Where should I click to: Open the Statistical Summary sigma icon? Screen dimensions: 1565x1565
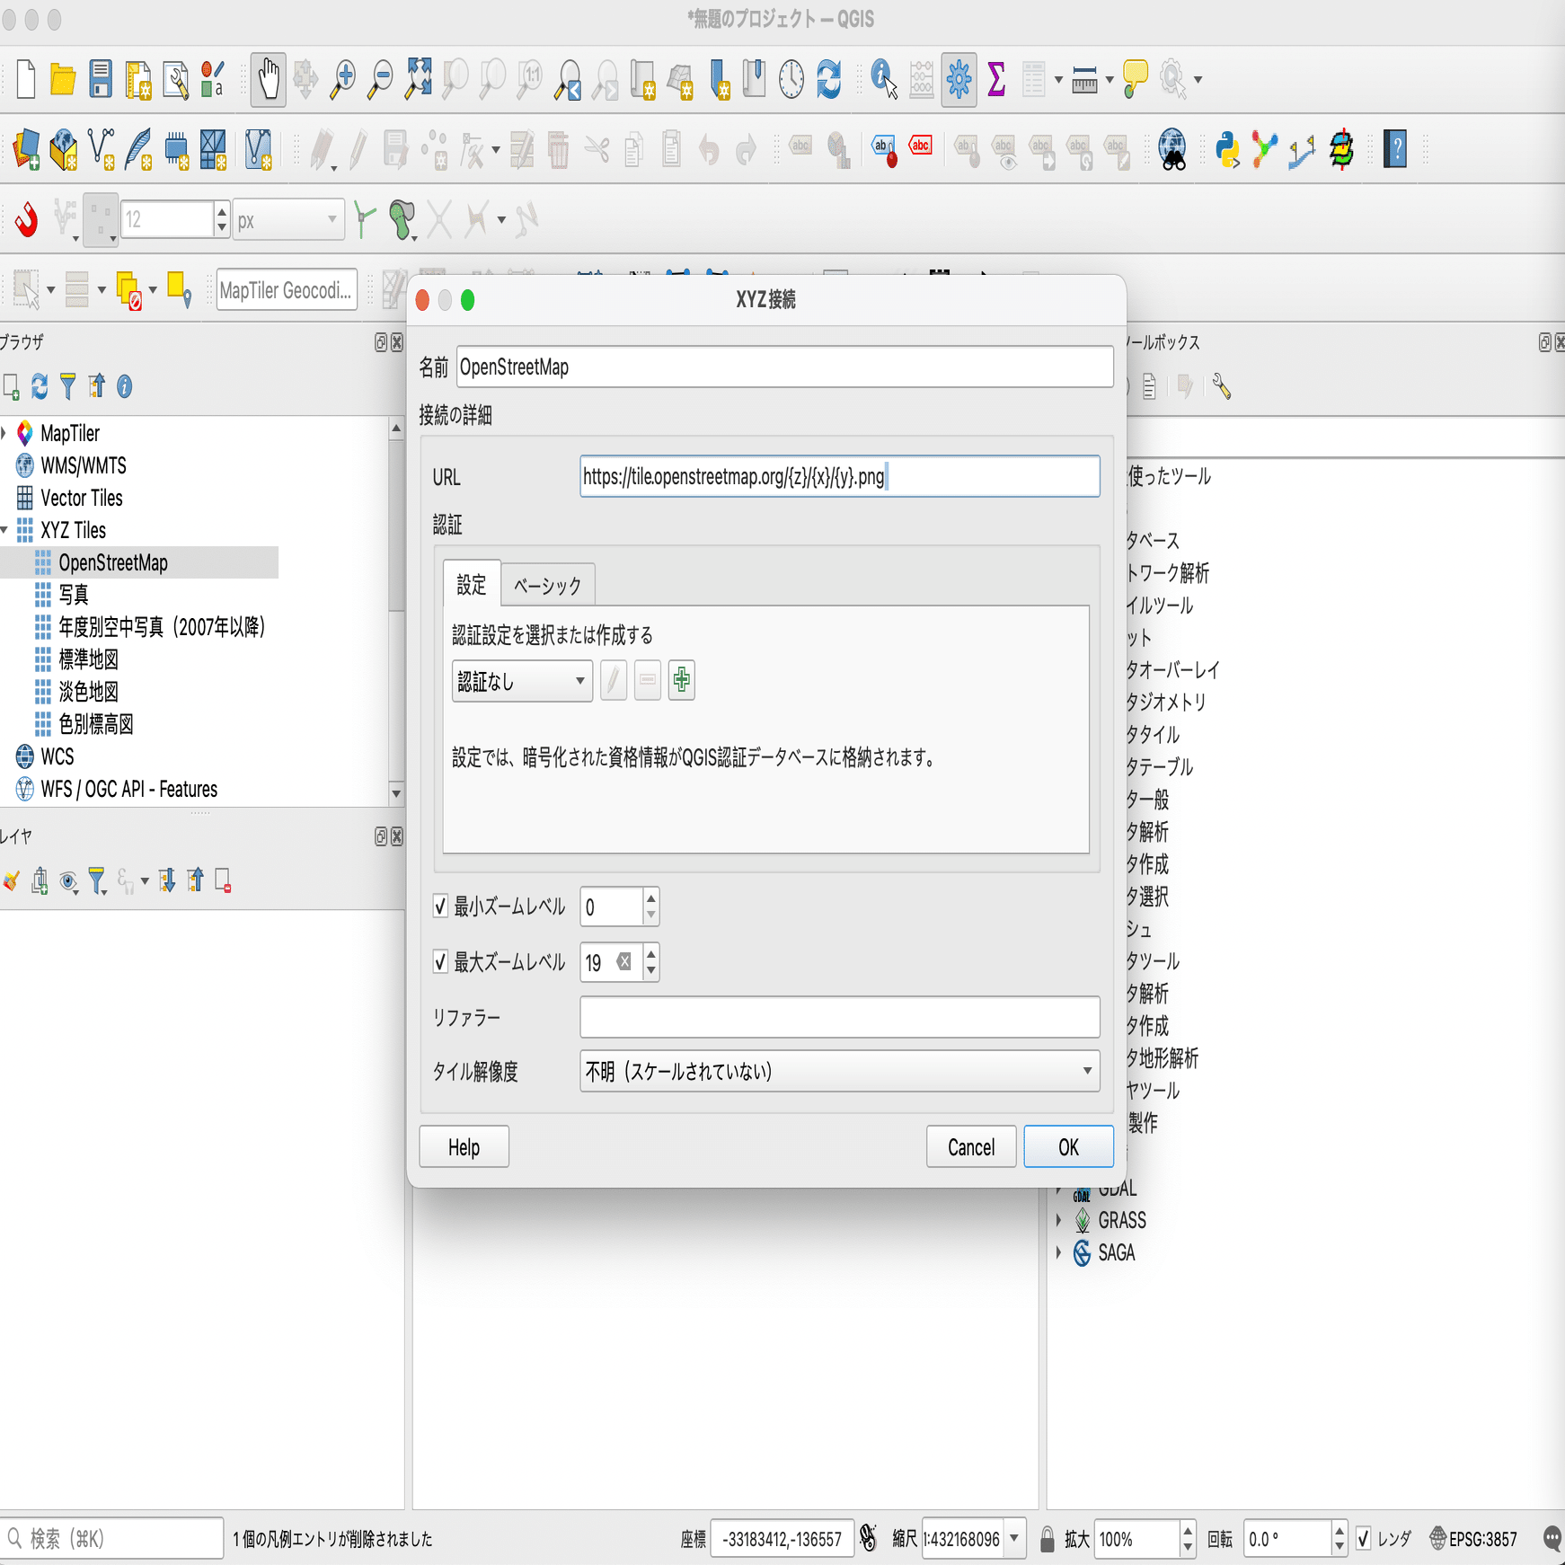click(x=996, y=79)
